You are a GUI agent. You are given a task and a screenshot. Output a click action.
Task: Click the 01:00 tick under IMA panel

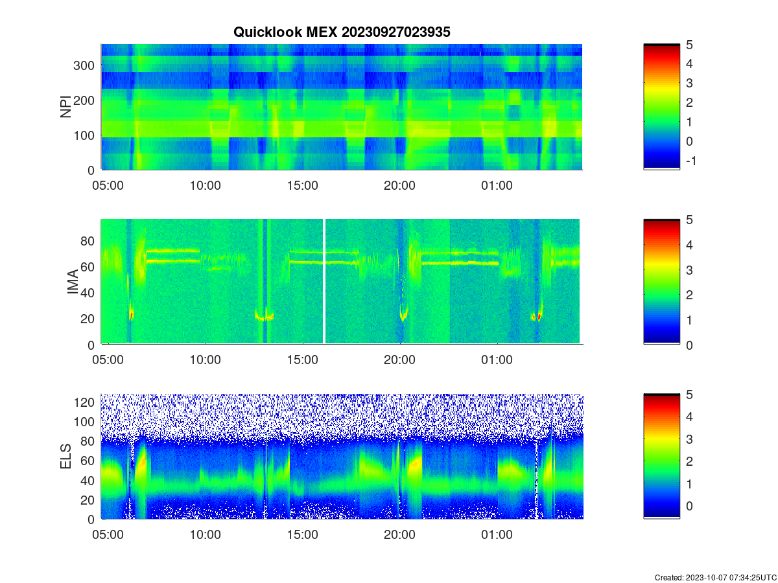[x=497, y=360]
